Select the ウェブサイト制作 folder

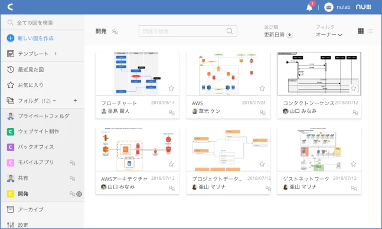pyautogui.click(x=43, y=132)
